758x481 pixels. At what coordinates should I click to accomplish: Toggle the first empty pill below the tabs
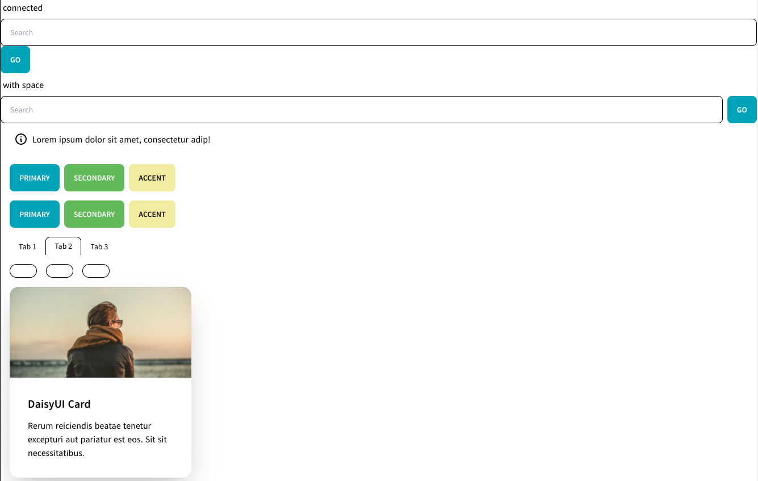[x=23, y=271]
